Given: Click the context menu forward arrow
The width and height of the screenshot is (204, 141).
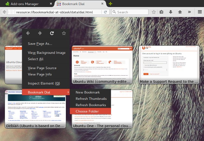Looking at the screenshot, I should (x=40, y=33).
